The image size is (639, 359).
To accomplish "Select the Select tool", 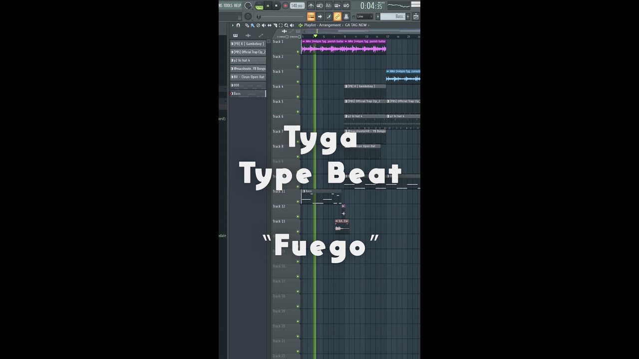I will coord(281,25).
